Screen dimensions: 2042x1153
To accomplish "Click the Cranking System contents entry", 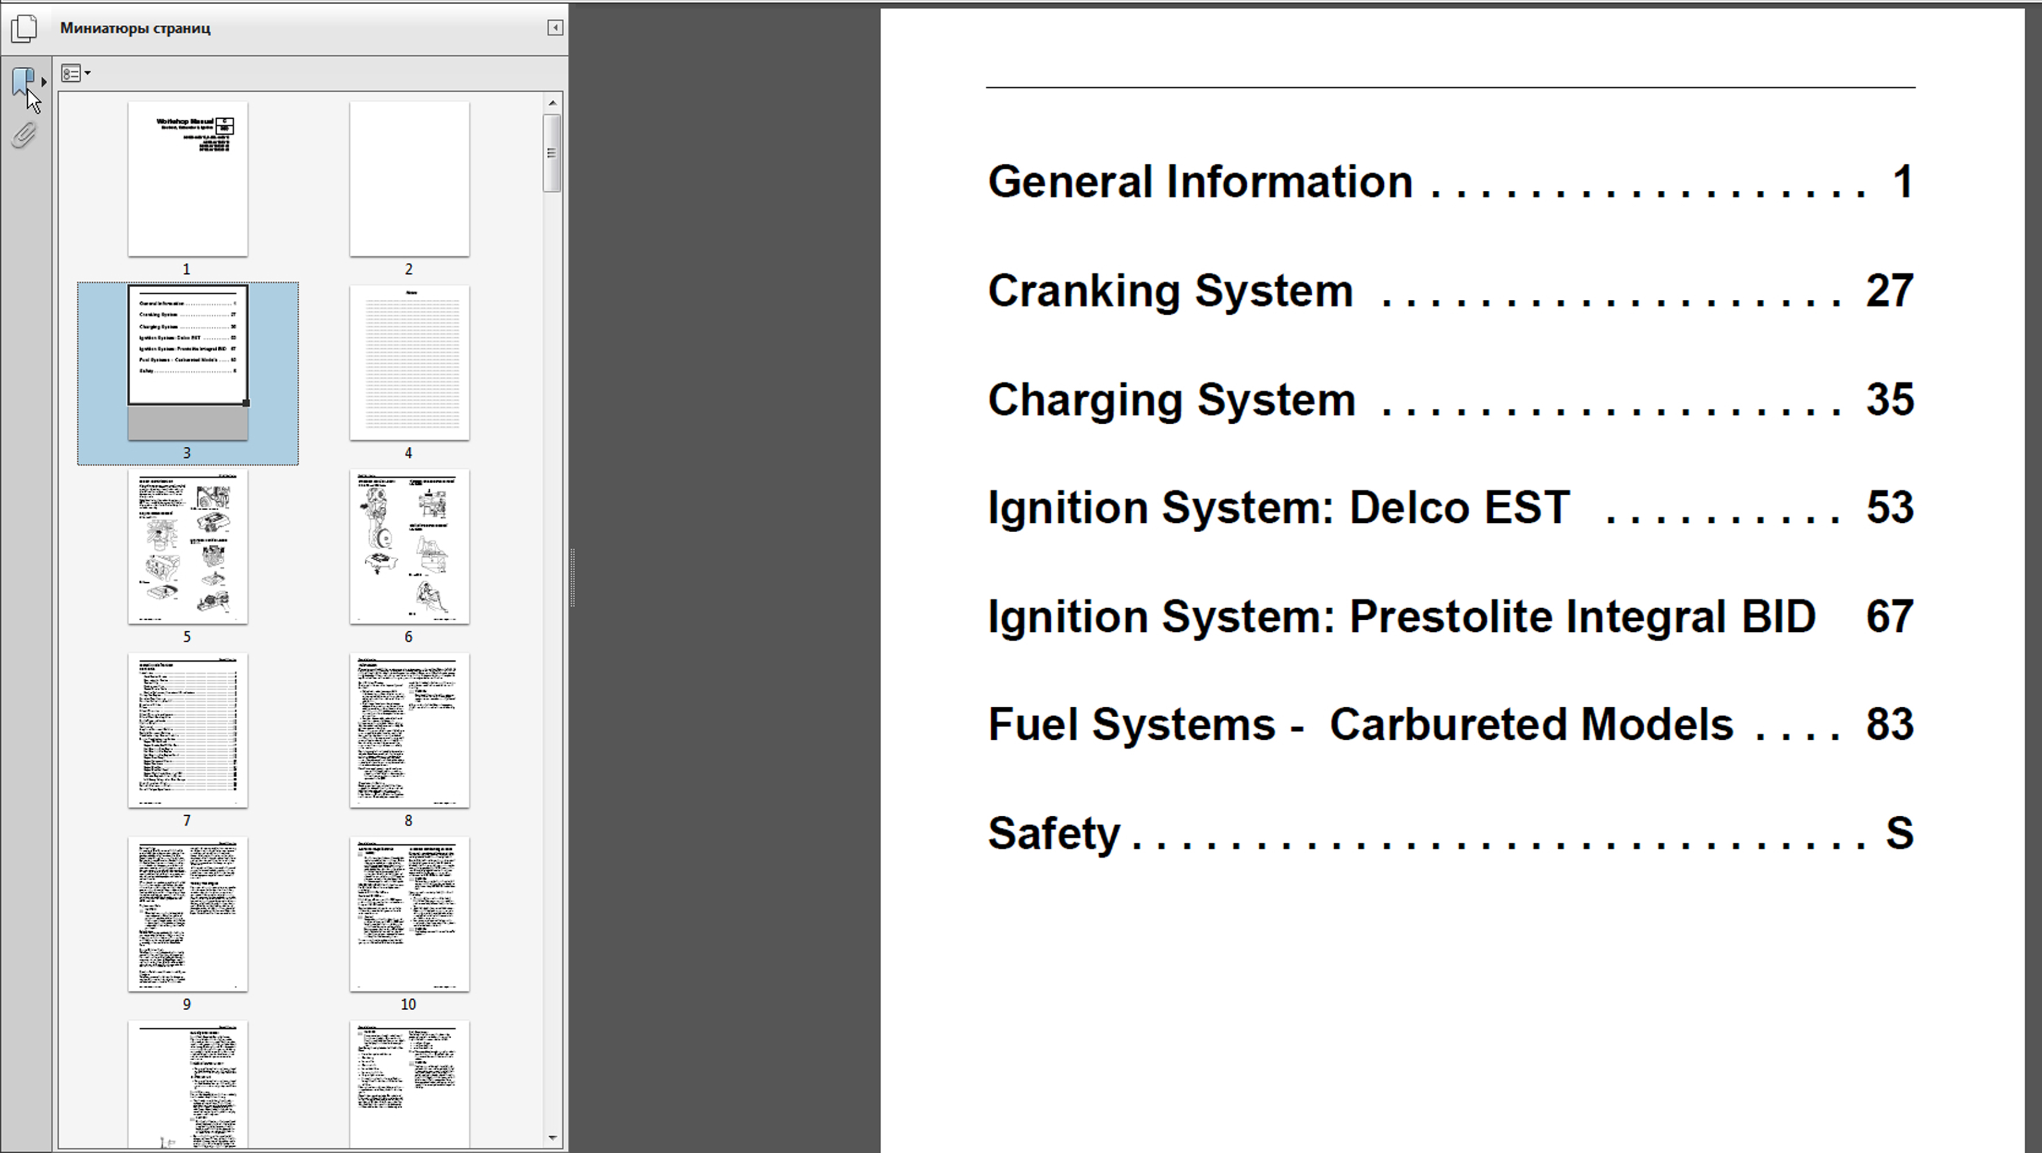I will pyautogui.click(x=1170, y=291).
